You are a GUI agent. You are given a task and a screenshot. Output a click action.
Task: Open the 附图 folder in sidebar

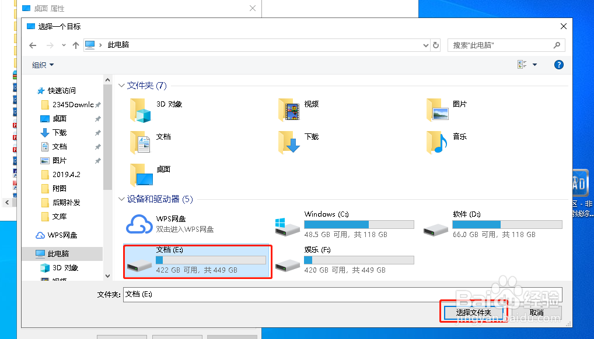[x=60, y=189]
